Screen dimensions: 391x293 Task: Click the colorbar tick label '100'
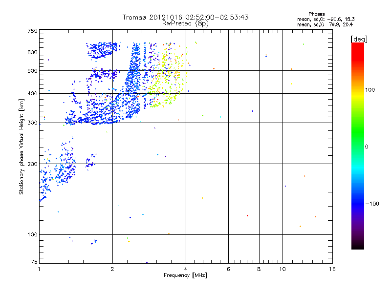370,90
